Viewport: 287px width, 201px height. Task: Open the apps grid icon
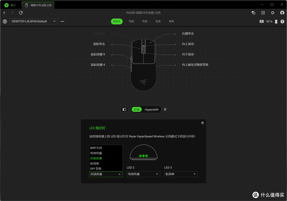(263, 13)
